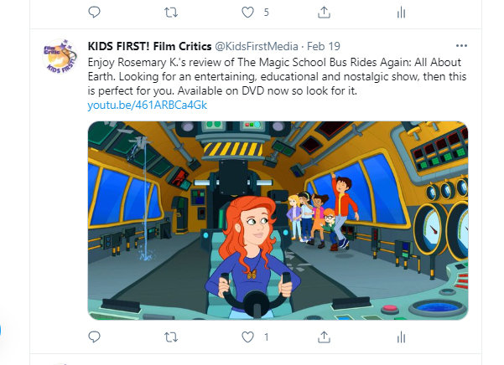The width and height of the screenshot is (504, 365).
Task: Click the like count 1 on the tweet
Action: pos(266,337)
